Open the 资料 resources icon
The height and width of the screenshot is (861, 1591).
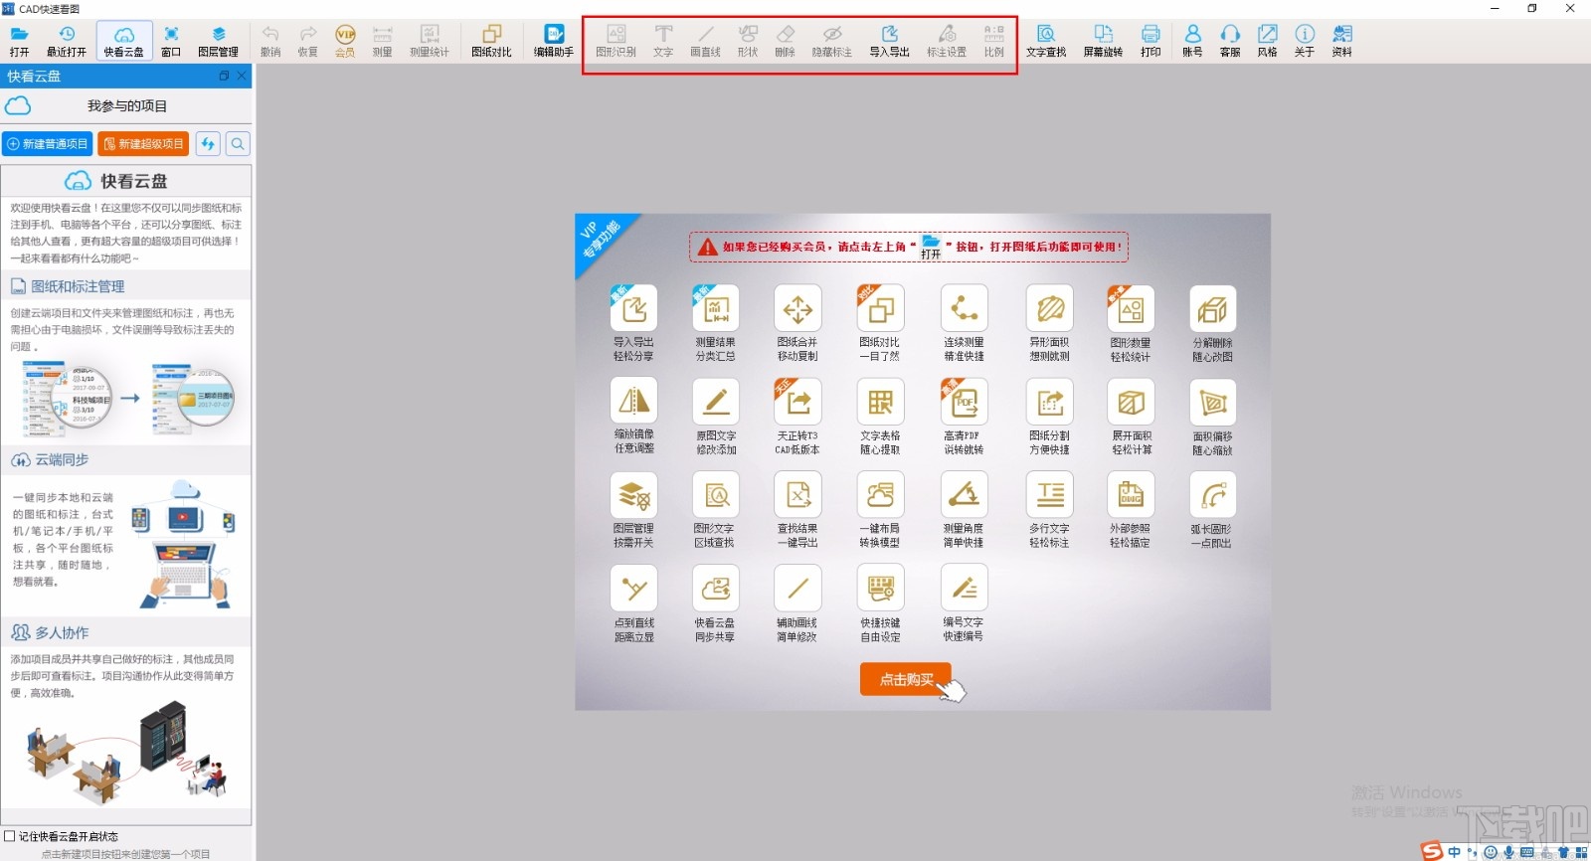pyautogui.click(x=1342, y=41)
